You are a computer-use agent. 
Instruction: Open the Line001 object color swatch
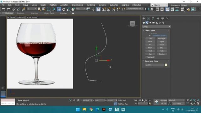pos(166,65)
